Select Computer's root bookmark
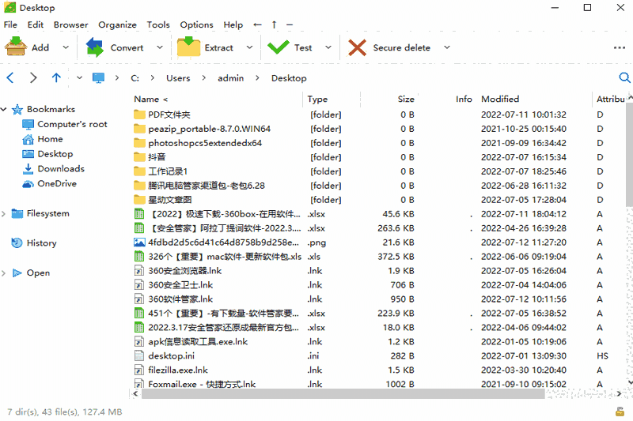 [72, 124]
